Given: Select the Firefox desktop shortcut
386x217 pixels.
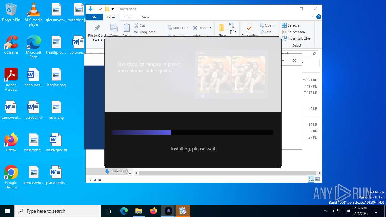Looking at the screenshot, I should coord(11,142).
